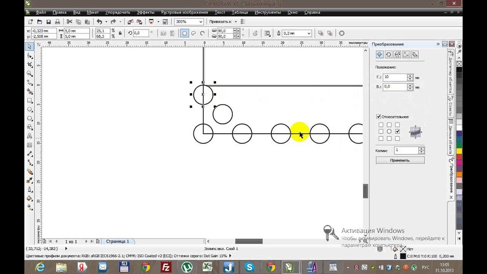Click the Undo arrow in the toolbar
This screenshot has height=274, width=487.
point(99,22)
